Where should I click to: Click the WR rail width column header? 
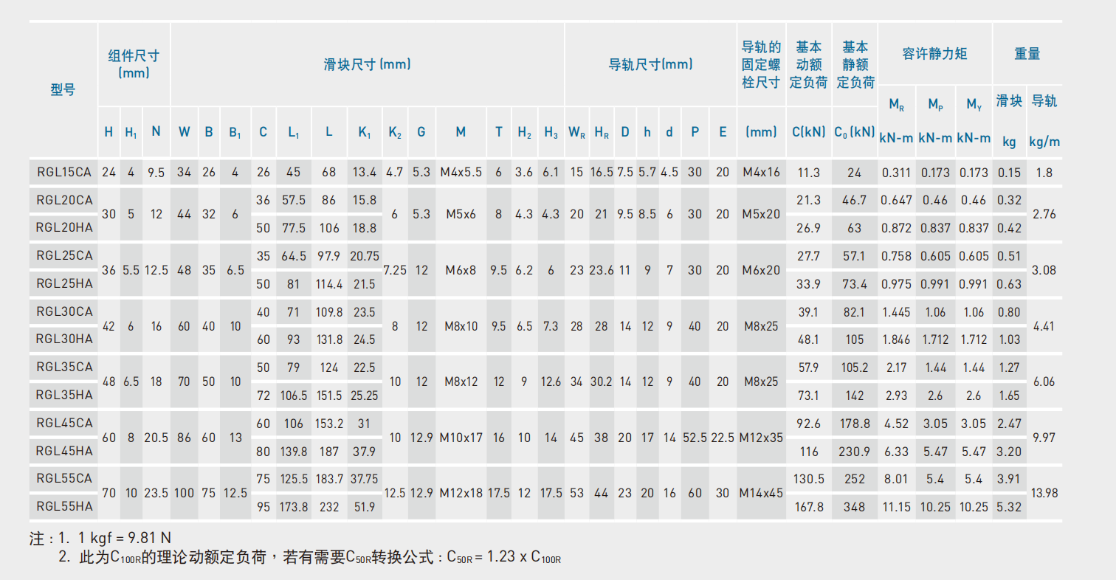coord(576,133)
